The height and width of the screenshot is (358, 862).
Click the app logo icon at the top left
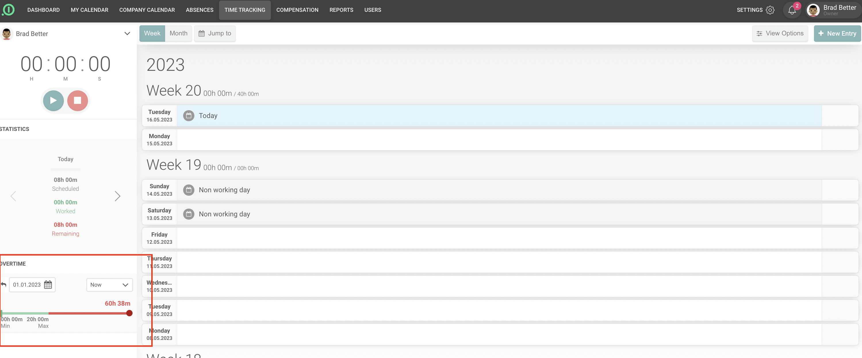[x=8, y=10]
